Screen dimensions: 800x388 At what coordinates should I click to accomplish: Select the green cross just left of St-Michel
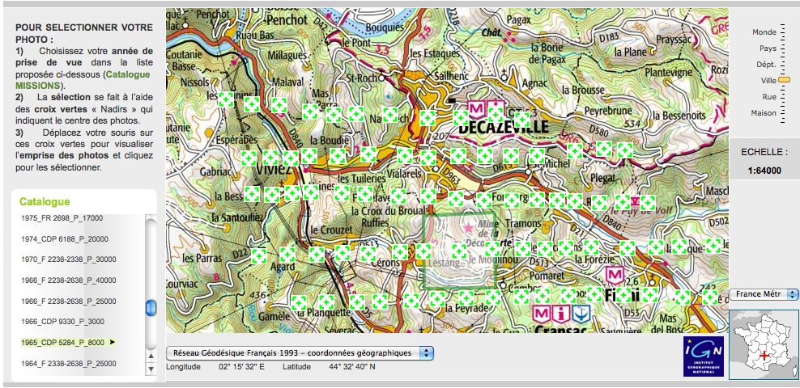click(x=536, y=156)
